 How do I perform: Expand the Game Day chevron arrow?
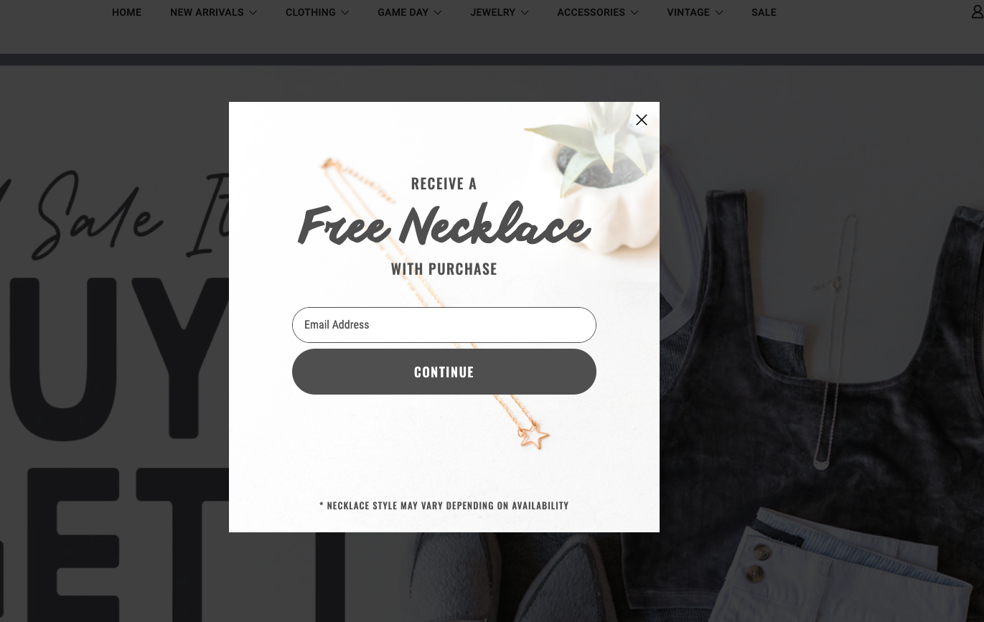(438, 13)
